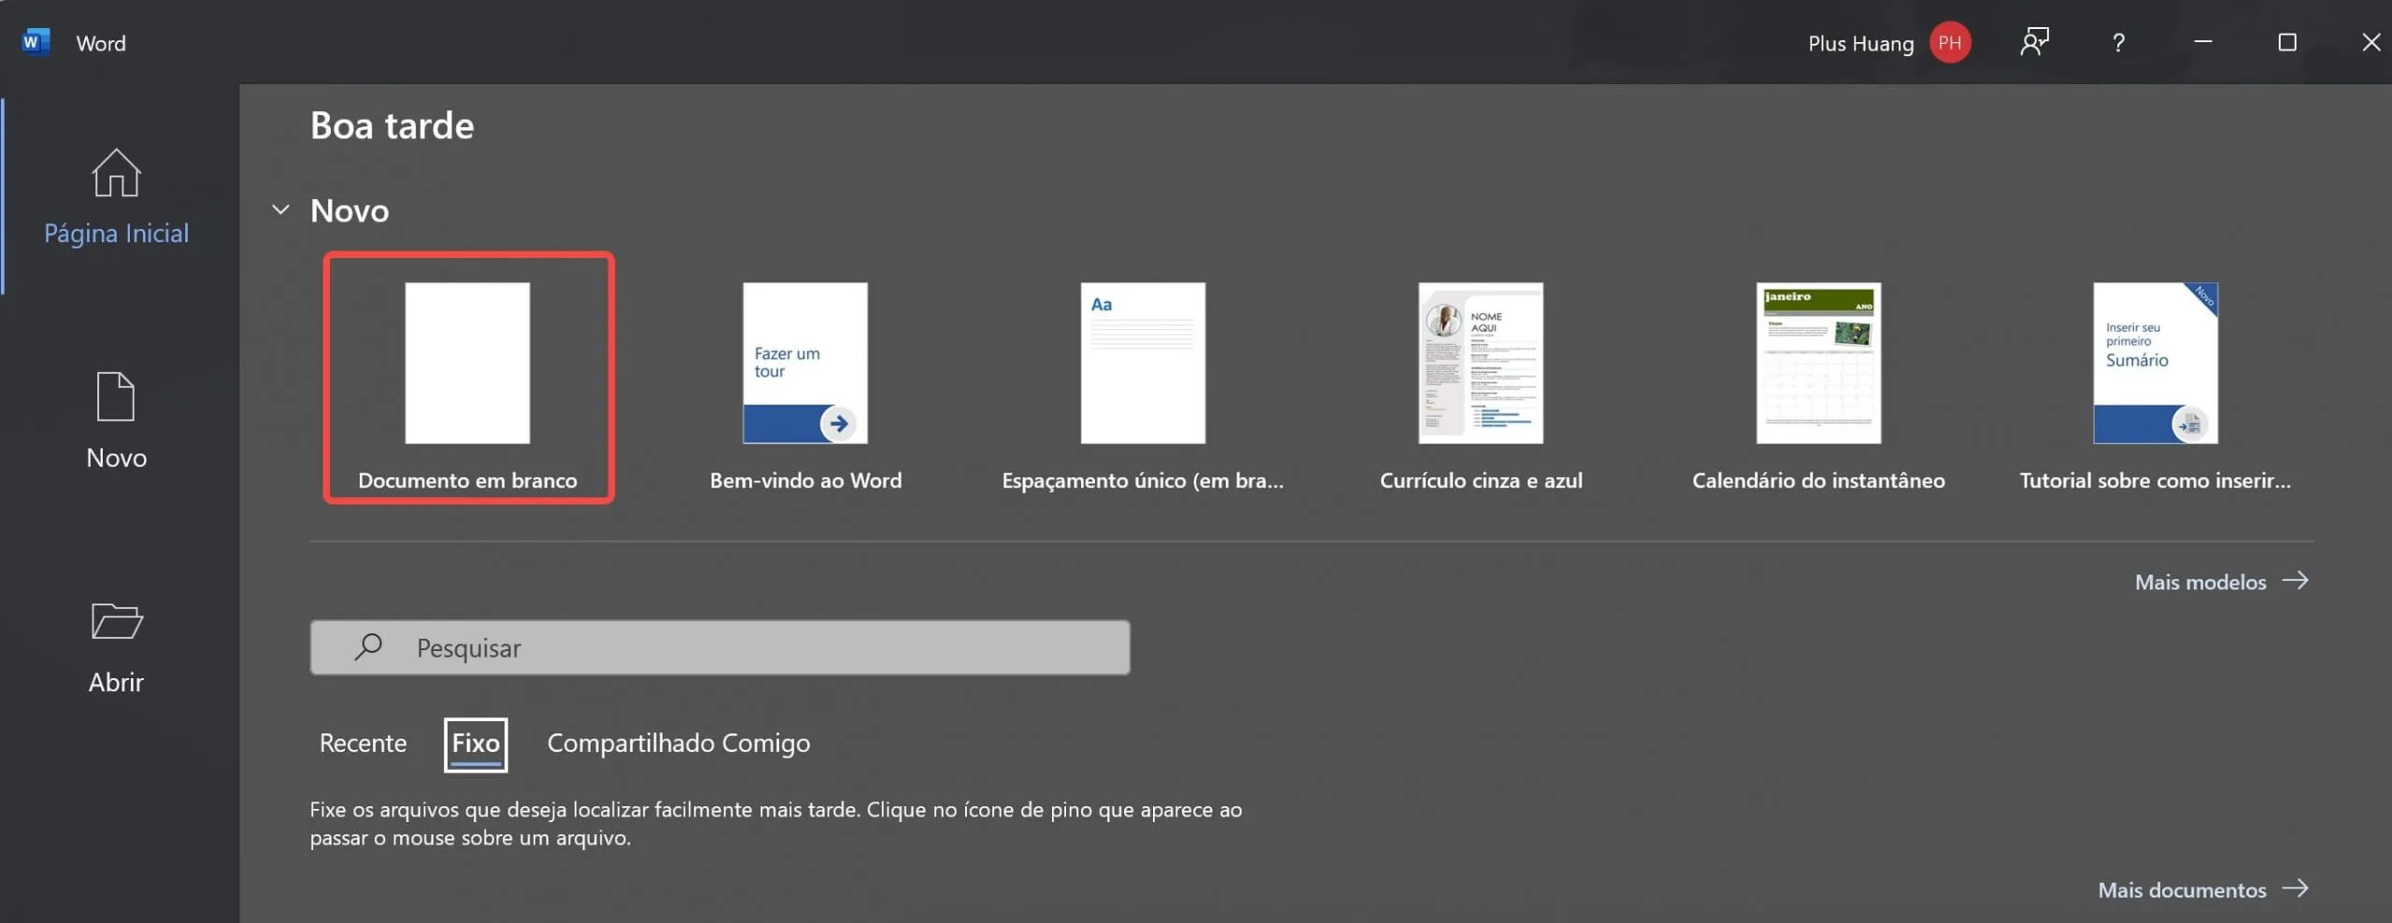Collapse the Novo section chevron

[x=280, y=209]
